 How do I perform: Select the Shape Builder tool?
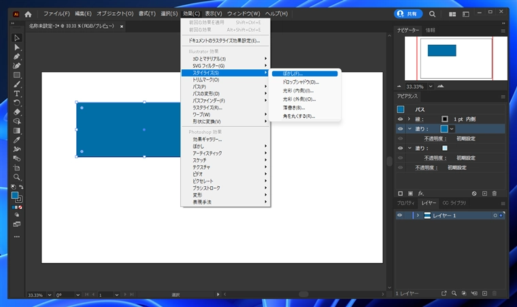(x=16, y=122)
